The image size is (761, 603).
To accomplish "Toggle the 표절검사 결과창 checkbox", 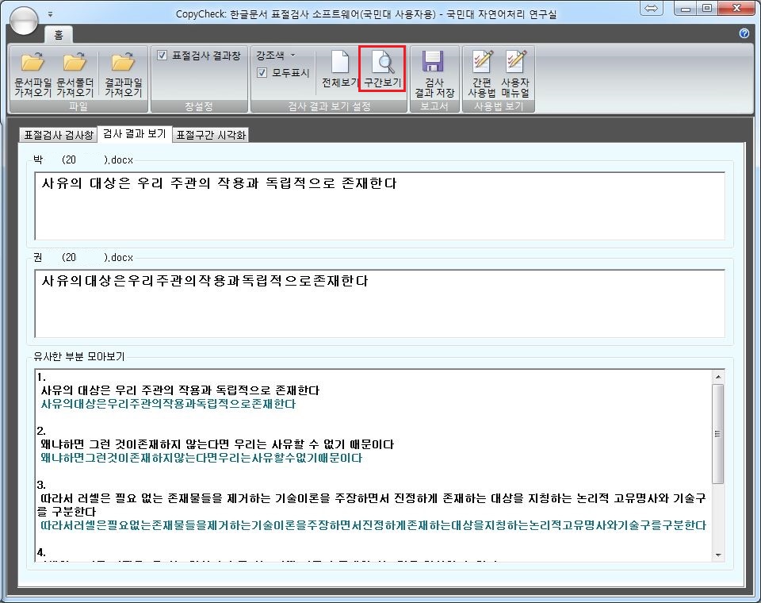I will pos(163,56).
